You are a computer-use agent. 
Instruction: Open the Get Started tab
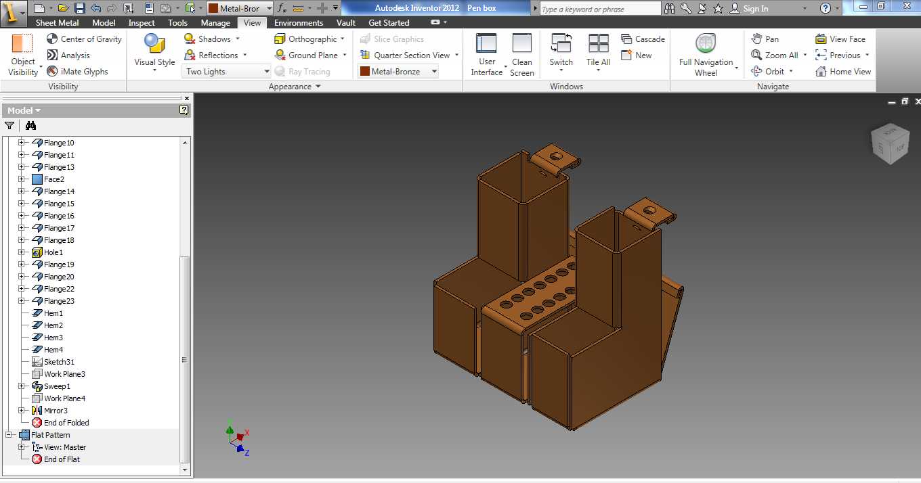(389, 22)
